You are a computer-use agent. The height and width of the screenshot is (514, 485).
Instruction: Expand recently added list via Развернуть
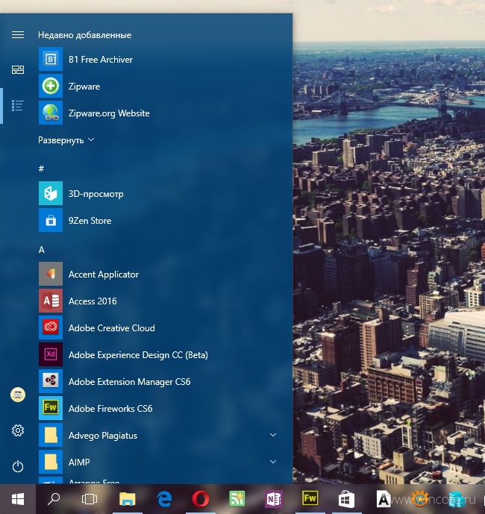point(66,140)
